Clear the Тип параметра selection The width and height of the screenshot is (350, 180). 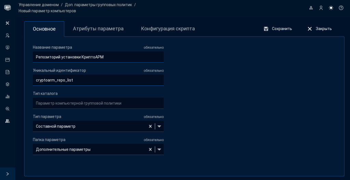pyautogui.click(x=150, y=126)
